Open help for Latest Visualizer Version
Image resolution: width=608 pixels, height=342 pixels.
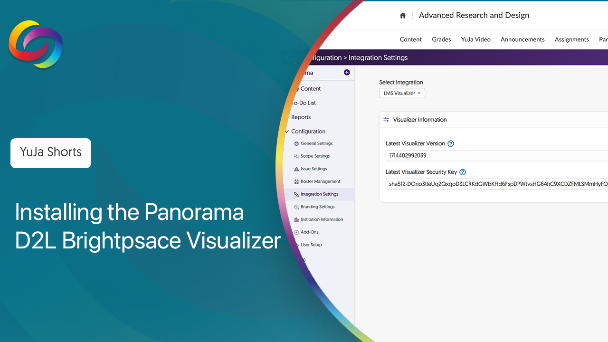click(x=451, y=143)
